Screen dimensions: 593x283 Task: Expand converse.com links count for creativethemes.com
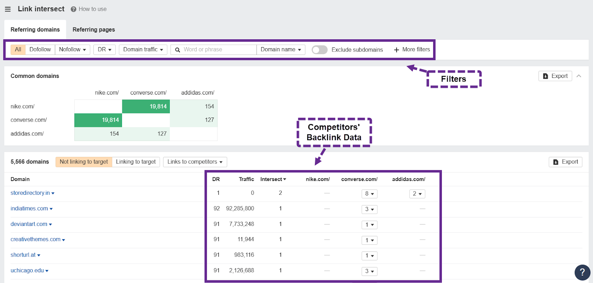click(370, 240)
